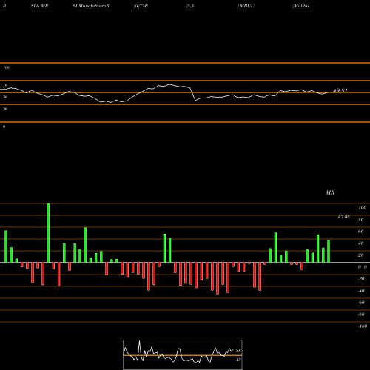This screenshot has width=370, height=370.
Task: Click the 50 level label on RSI axis
Action: [x=5, y=97]
